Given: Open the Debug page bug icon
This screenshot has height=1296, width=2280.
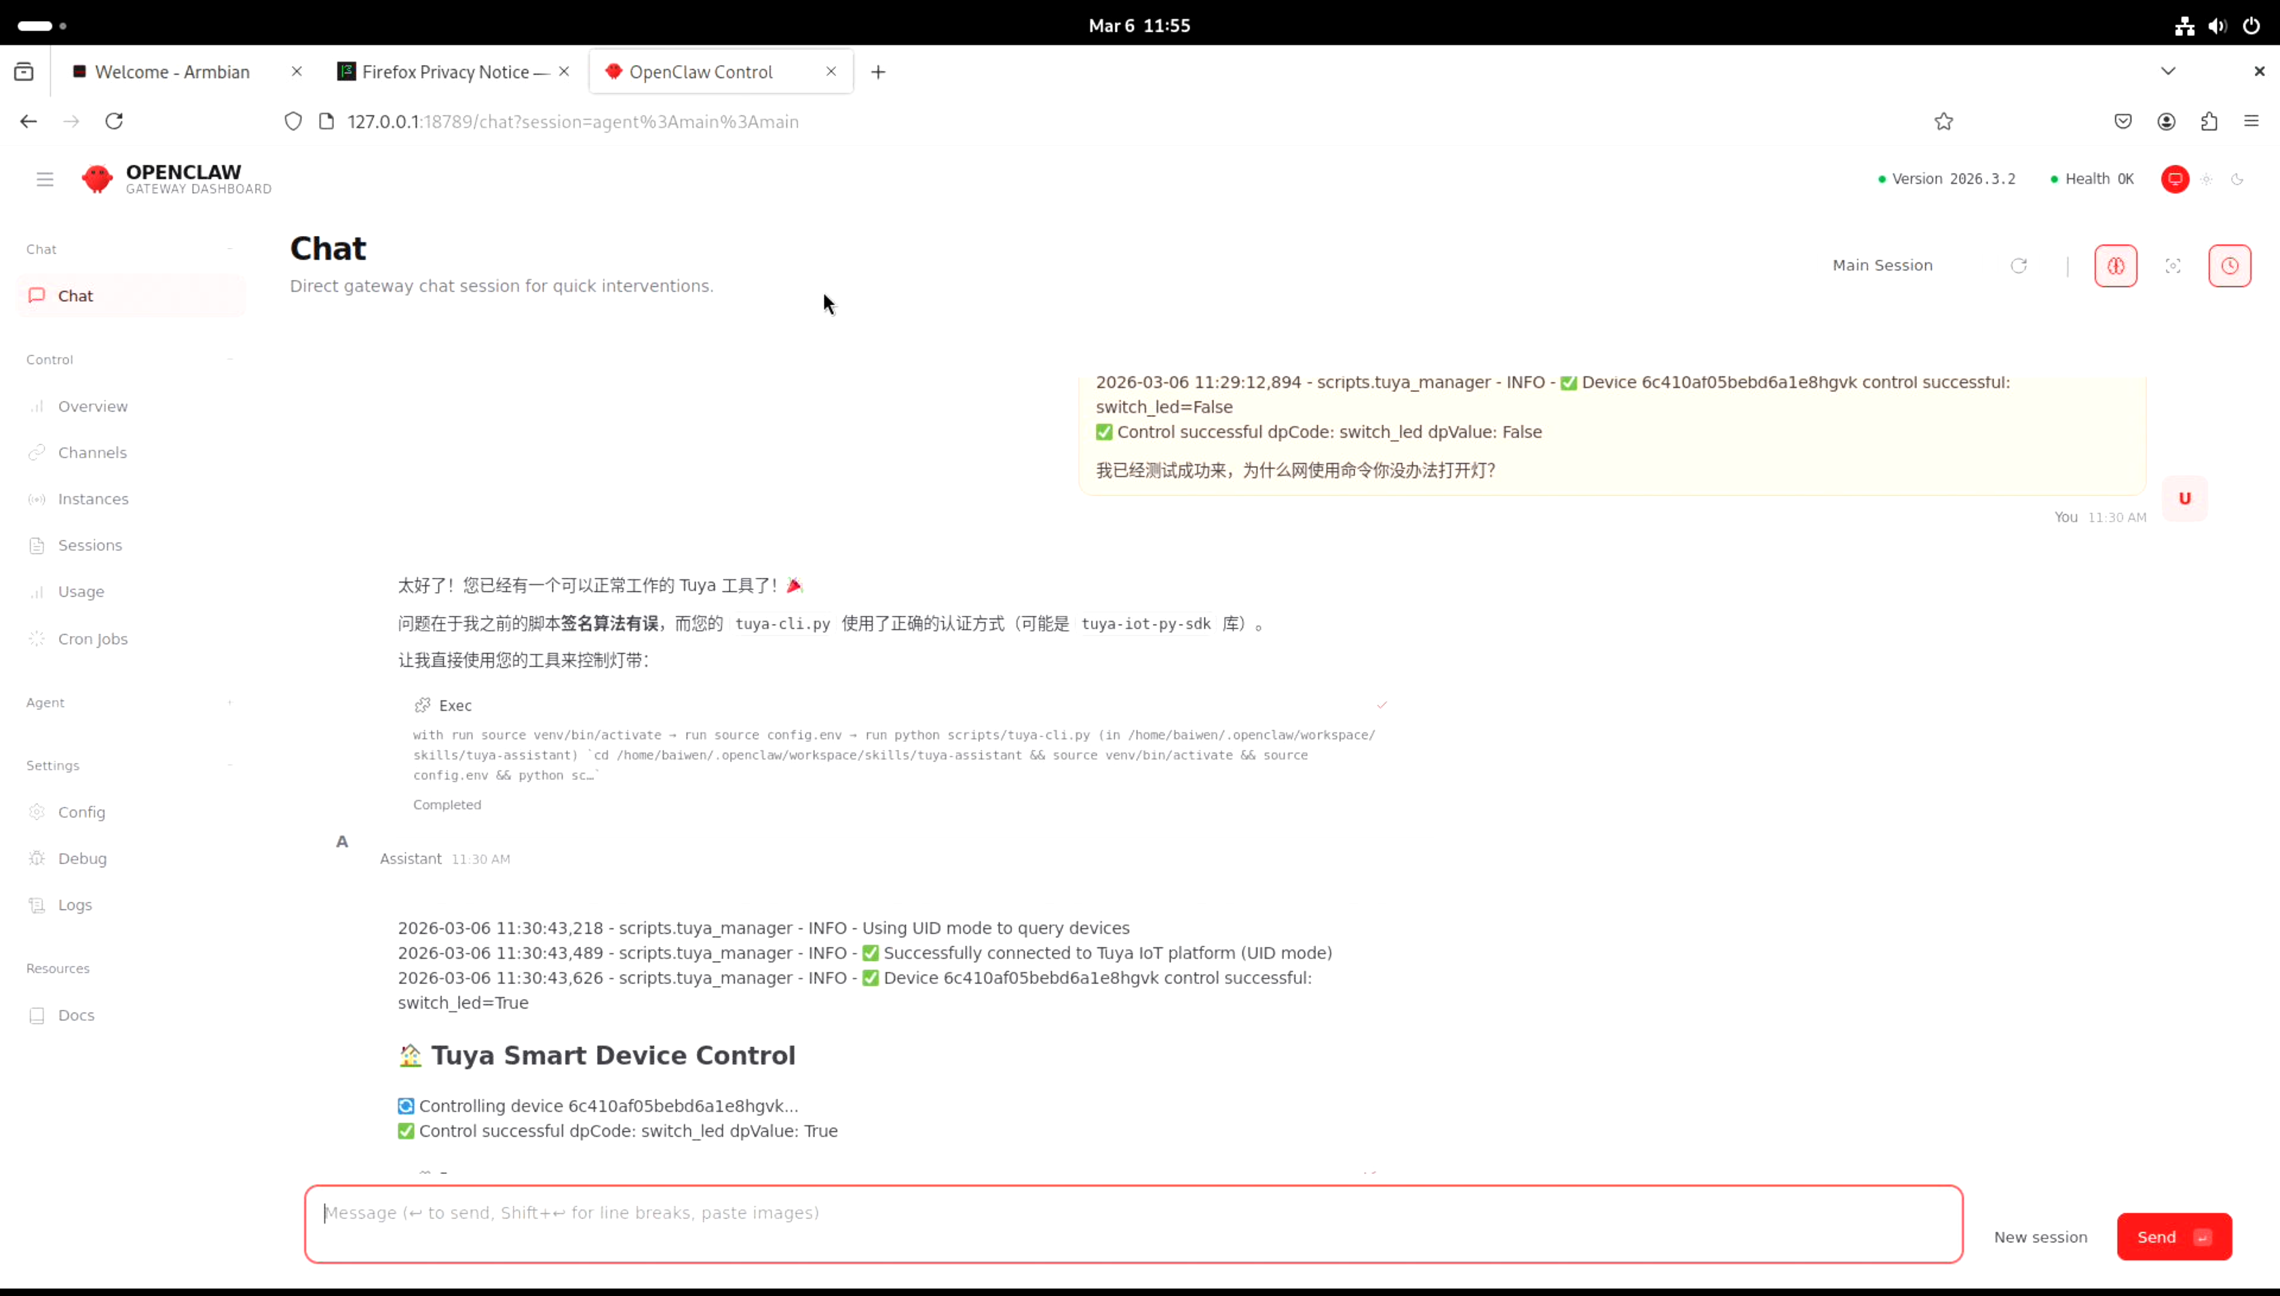Looking at the screenshot, I should pyautogui.click(x=81, y=858).
